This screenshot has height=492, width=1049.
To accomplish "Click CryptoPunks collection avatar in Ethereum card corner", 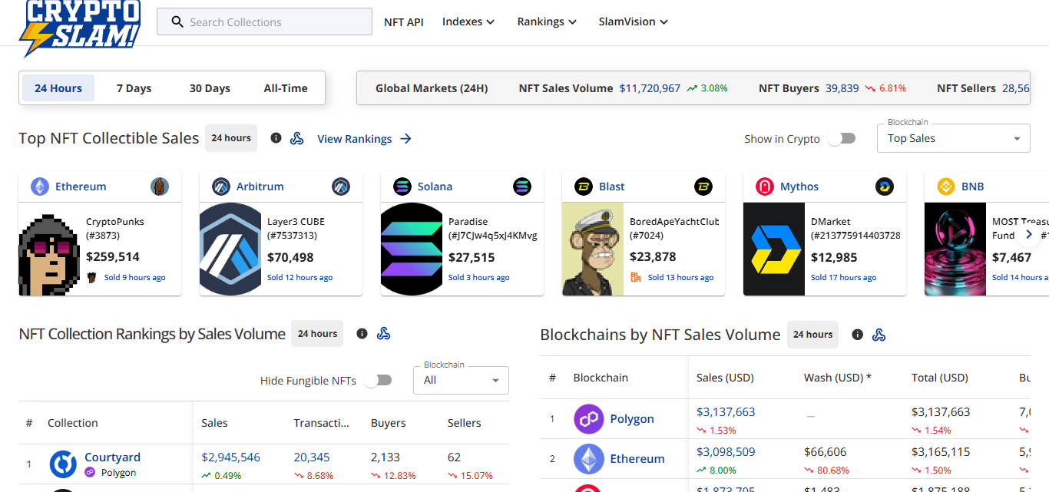I will click(x=160, y=187).
